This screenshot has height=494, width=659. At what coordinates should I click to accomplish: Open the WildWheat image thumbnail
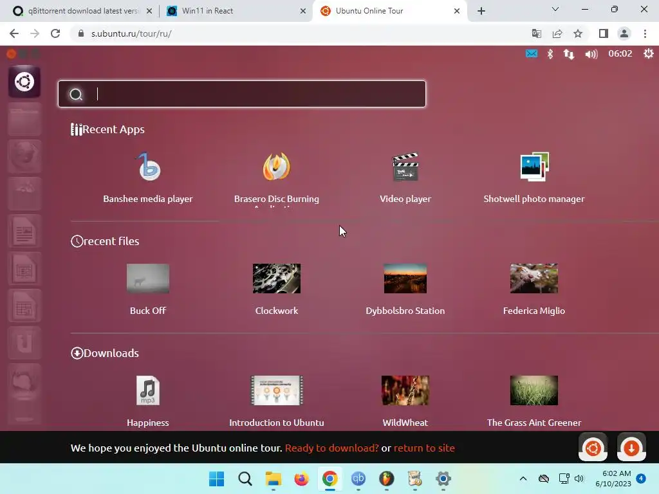[x=405, y=390]
